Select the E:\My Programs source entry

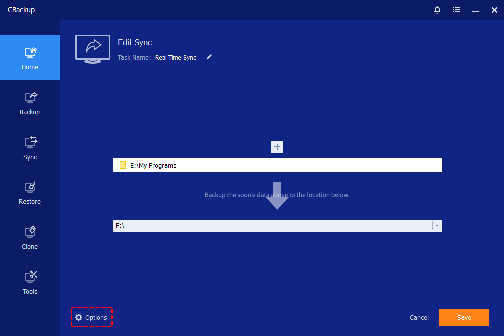click(x=277, y=165)
